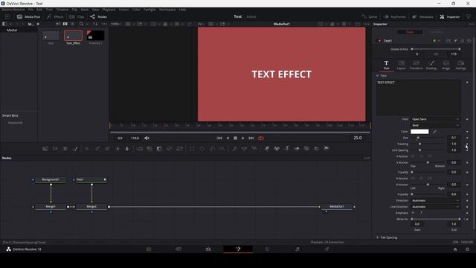Open the Edit page icon
The image size is (476, 268).
[208, 249]
